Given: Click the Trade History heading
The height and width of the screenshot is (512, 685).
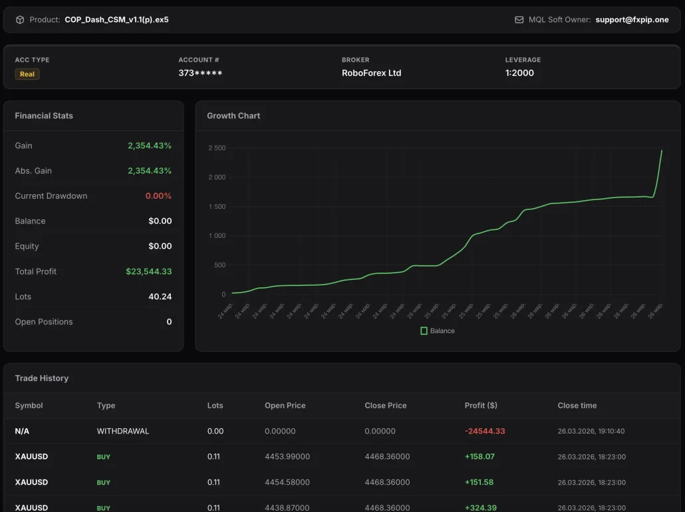Looking at the screenshot, I should [41, 378].
